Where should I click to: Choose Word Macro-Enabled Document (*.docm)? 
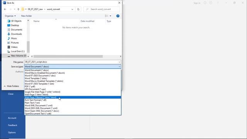coord(73,73)
